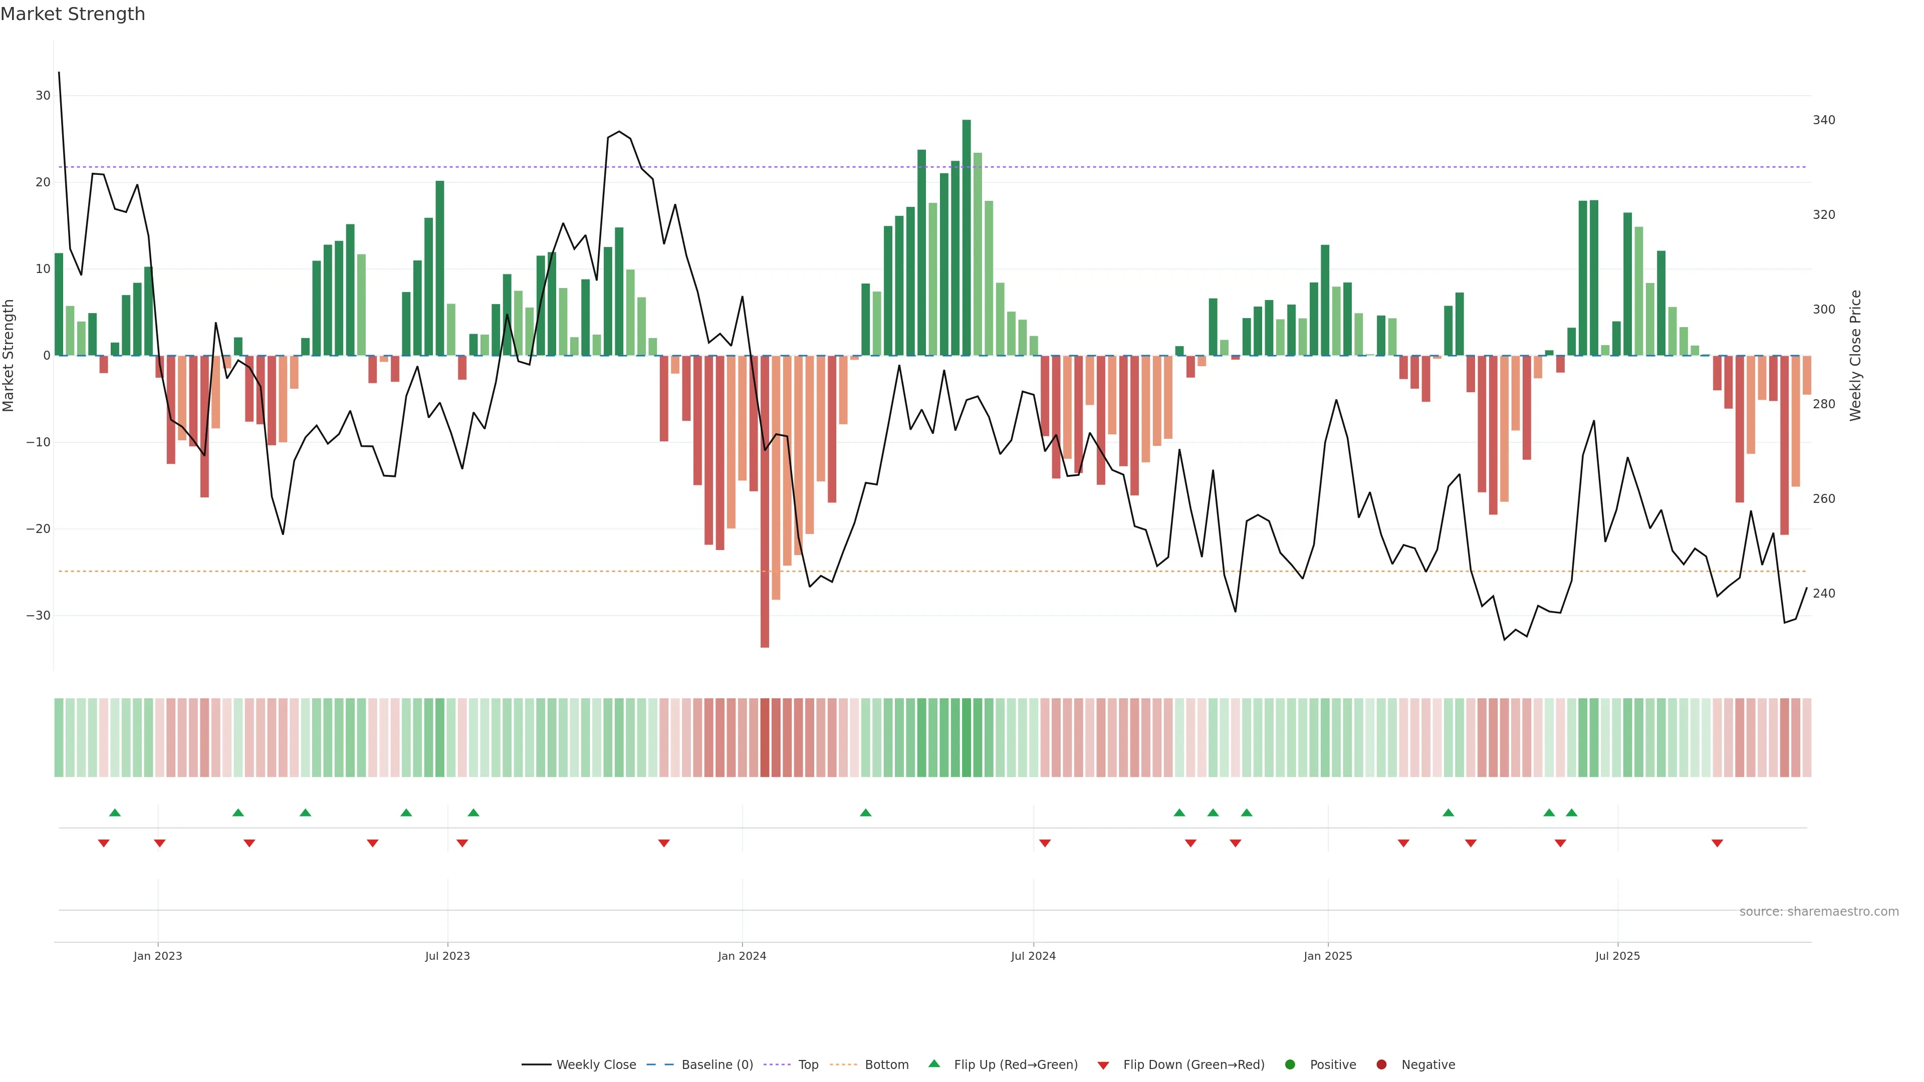Image resolution: width=1924 pixels, height=1082 pixels.
Task: Click the Jul 2025 x-axis label
Action: (1617, 956)
